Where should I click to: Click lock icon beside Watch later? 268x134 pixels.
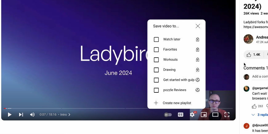197,39
